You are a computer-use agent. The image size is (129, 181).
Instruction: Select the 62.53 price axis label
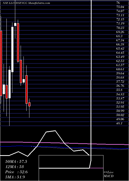click(x=120, y=61)
